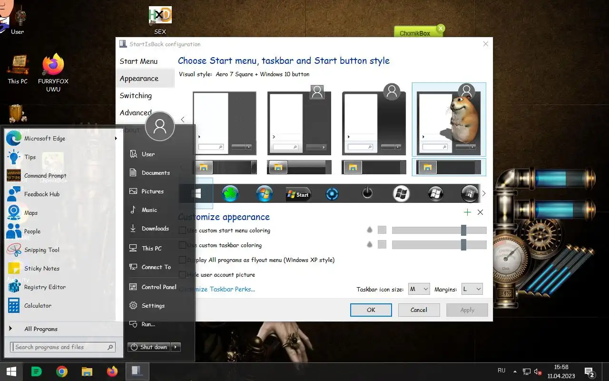Toggle hide user account picture

click(x=182, y=275)
